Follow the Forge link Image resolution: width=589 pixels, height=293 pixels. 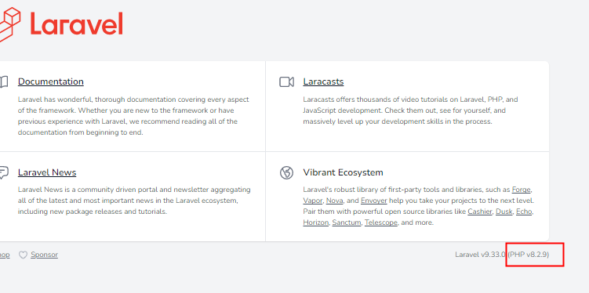522,190
